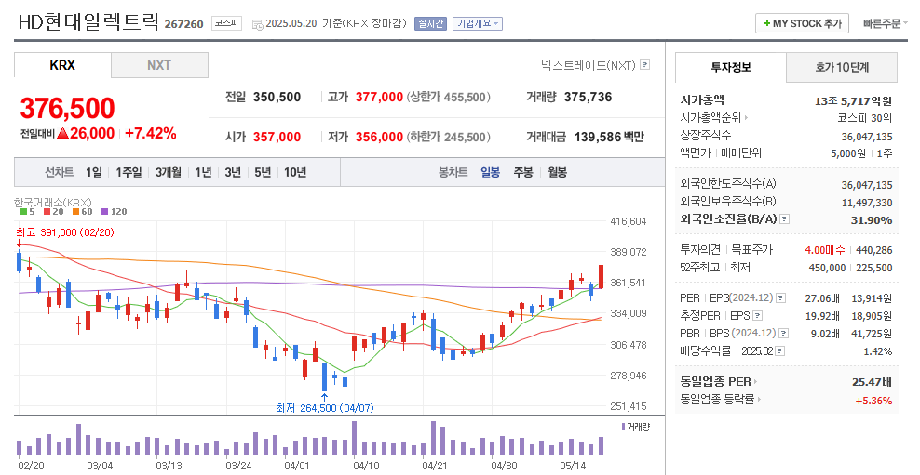Open help icon next to 추정PER EPS

tap(757, 316)
